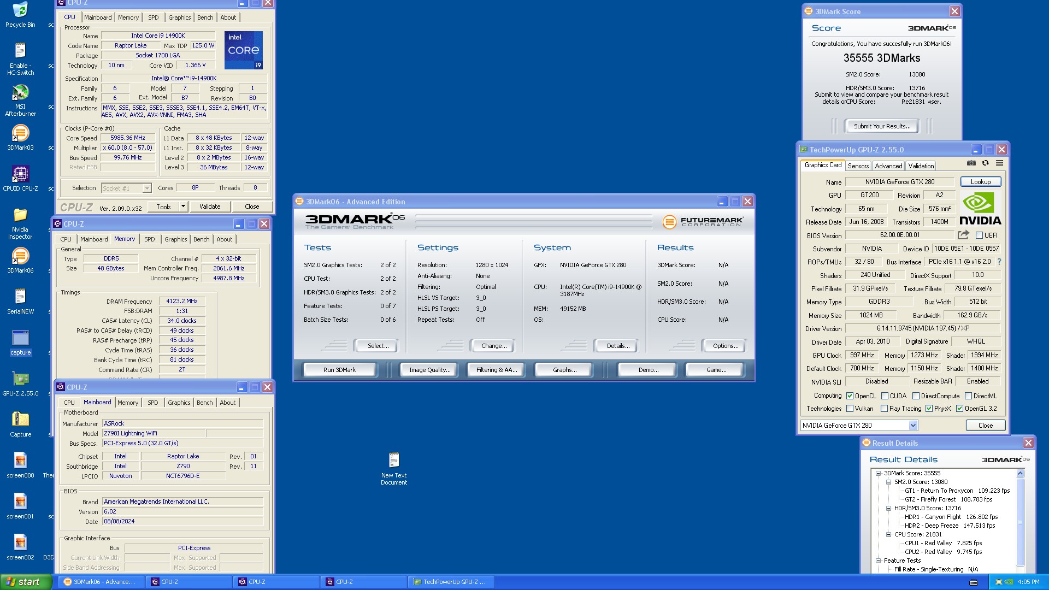Click Validate button in CPU-Z

(210, 206)
